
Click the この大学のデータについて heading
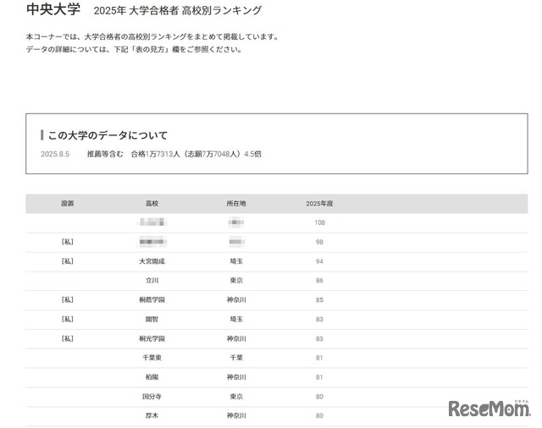click(x=108, y=135)
